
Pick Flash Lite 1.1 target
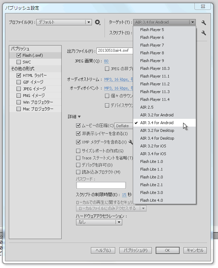coord(164,169)
